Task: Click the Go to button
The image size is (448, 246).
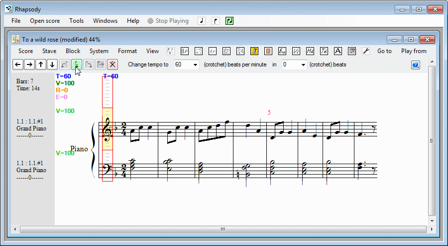Action: (384, 51)
